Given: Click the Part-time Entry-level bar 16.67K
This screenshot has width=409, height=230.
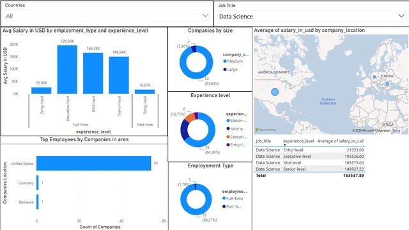Looking at the screenshot, I should pyautogui.click(x=145, y=92).
